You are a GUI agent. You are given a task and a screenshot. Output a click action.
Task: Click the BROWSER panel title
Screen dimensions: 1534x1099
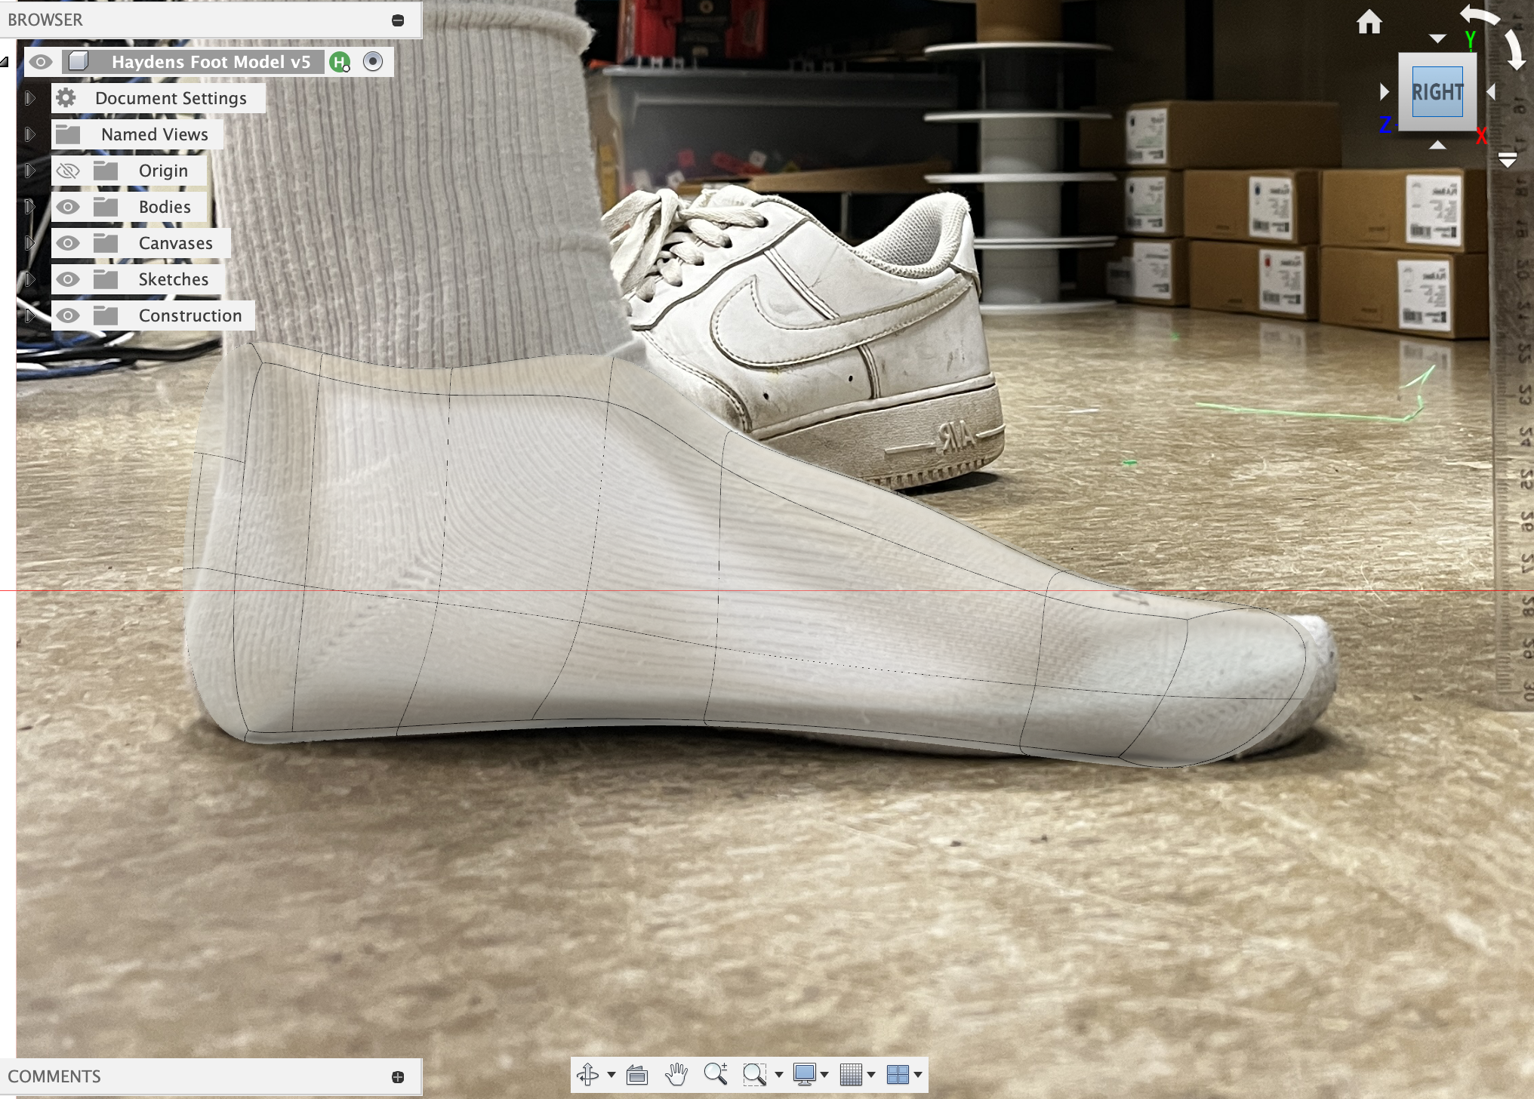[45, 20]
